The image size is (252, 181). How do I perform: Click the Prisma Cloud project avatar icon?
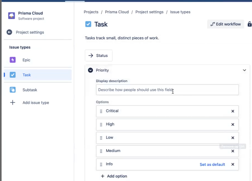(x=12, y=15)
